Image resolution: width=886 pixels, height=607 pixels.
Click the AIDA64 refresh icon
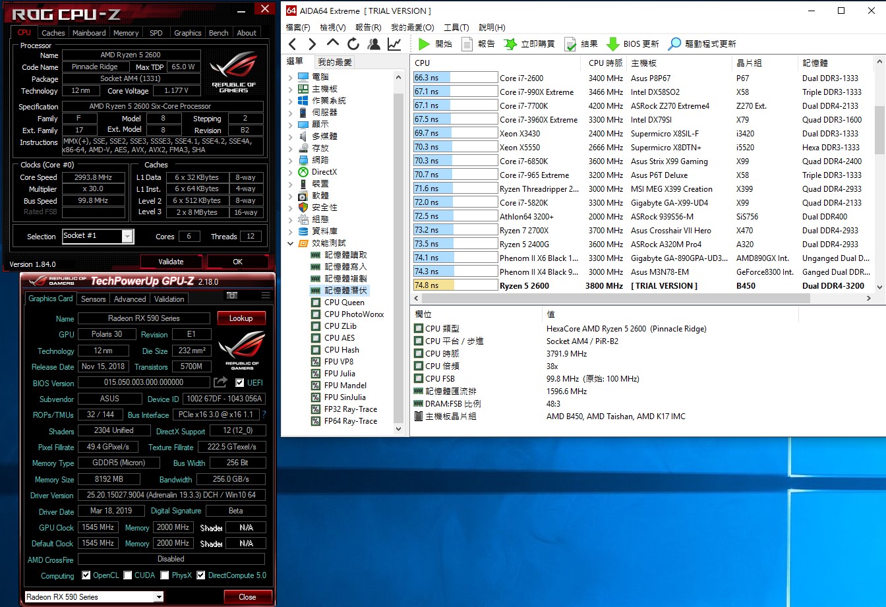click(x=353, y=44)
